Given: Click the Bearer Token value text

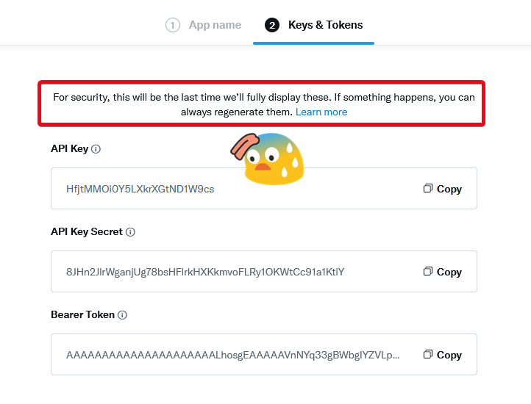Looking at the screenshot, I should click(233, 355).
